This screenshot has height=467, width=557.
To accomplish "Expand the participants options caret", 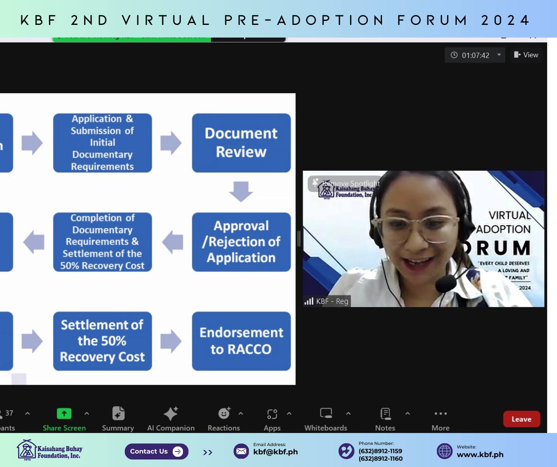I will [27, 413].
